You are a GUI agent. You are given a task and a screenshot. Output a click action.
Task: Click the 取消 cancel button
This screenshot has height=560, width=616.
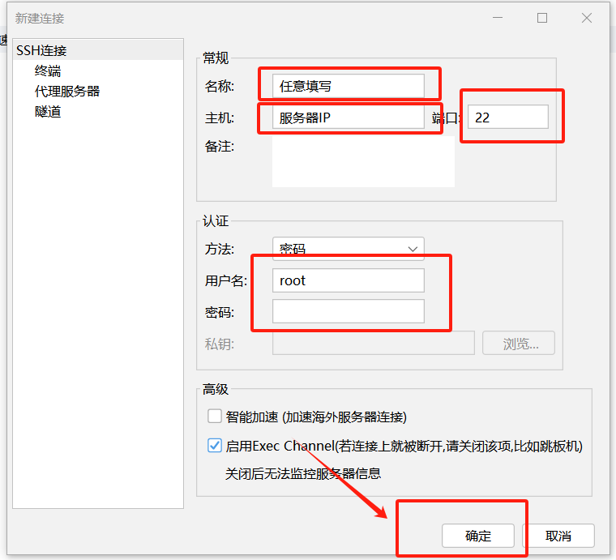(558, 536)
